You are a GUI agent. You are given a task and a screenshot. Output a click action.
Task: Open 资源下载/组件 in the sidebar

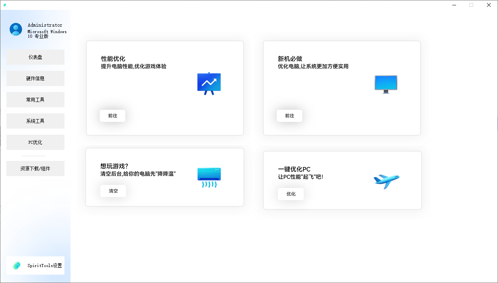click(x=35, y=169)
